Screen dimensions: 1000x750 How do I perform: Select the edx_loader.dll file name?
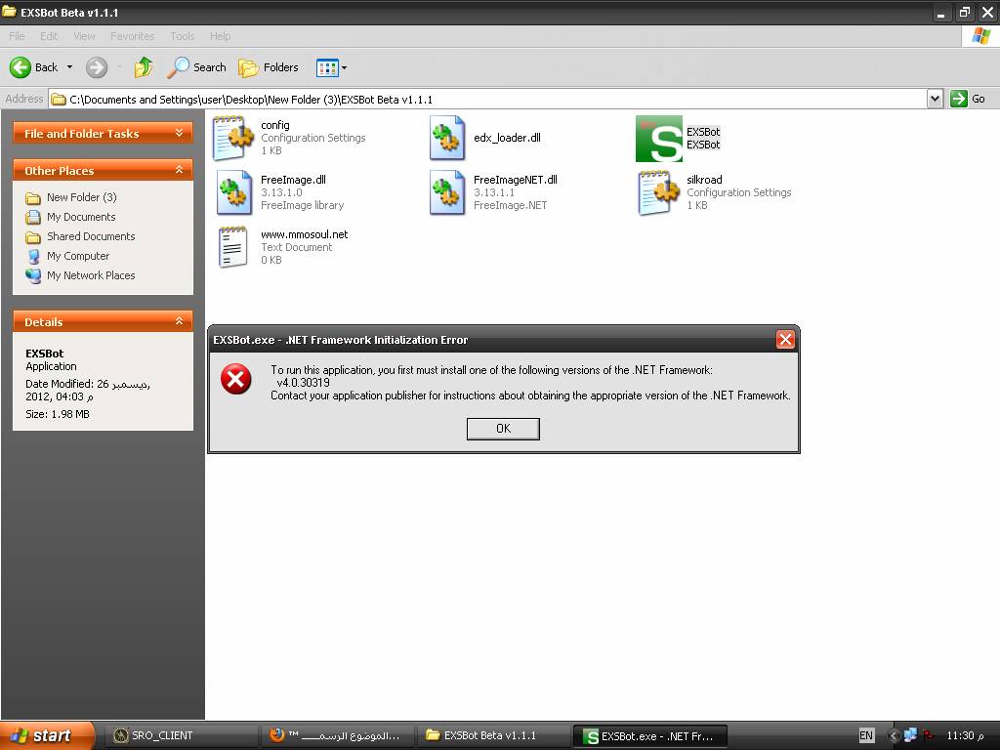click(x=507, y=138)
